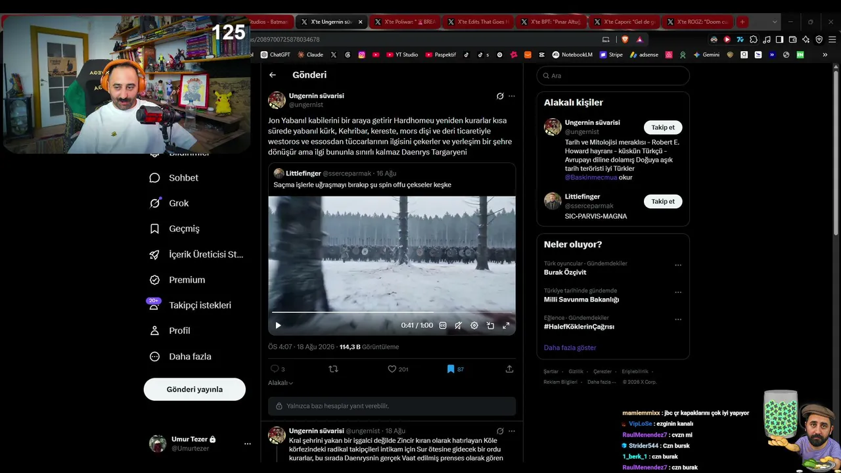841x473 pixels.
Task: Open video in picture-in-picture mode
Action: tap(490, 325)
